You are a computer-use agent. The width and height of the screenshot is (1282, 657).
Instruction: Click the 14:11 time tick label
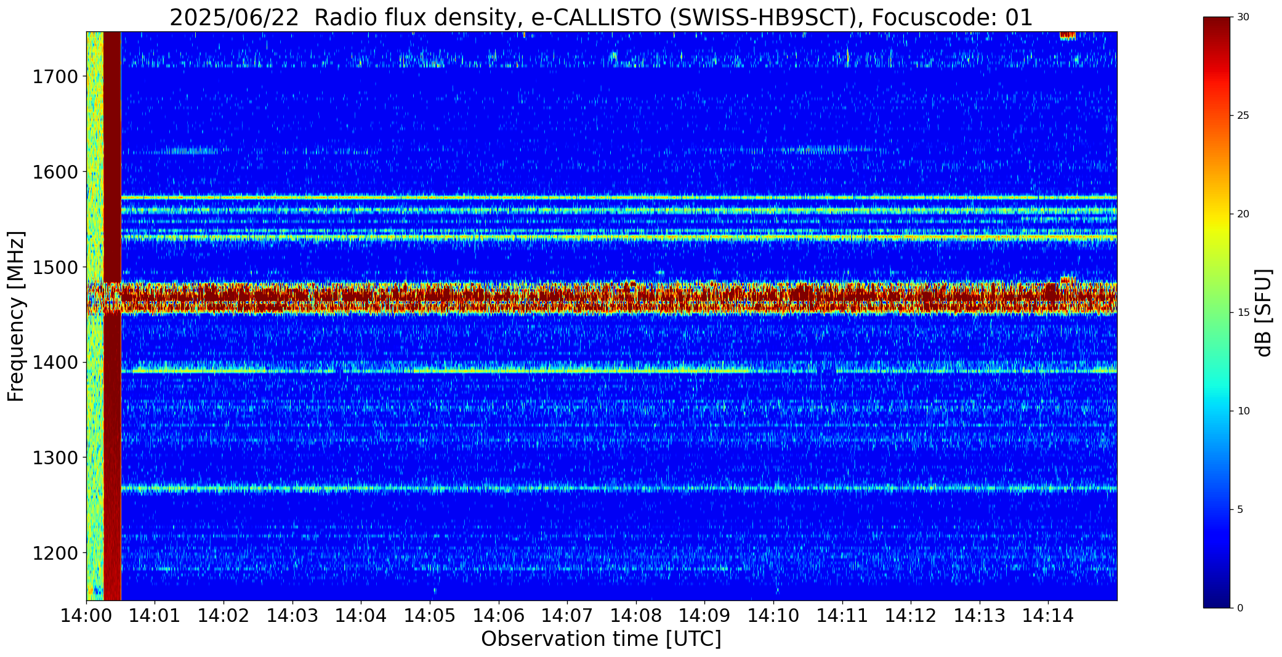tap(842, 615)
